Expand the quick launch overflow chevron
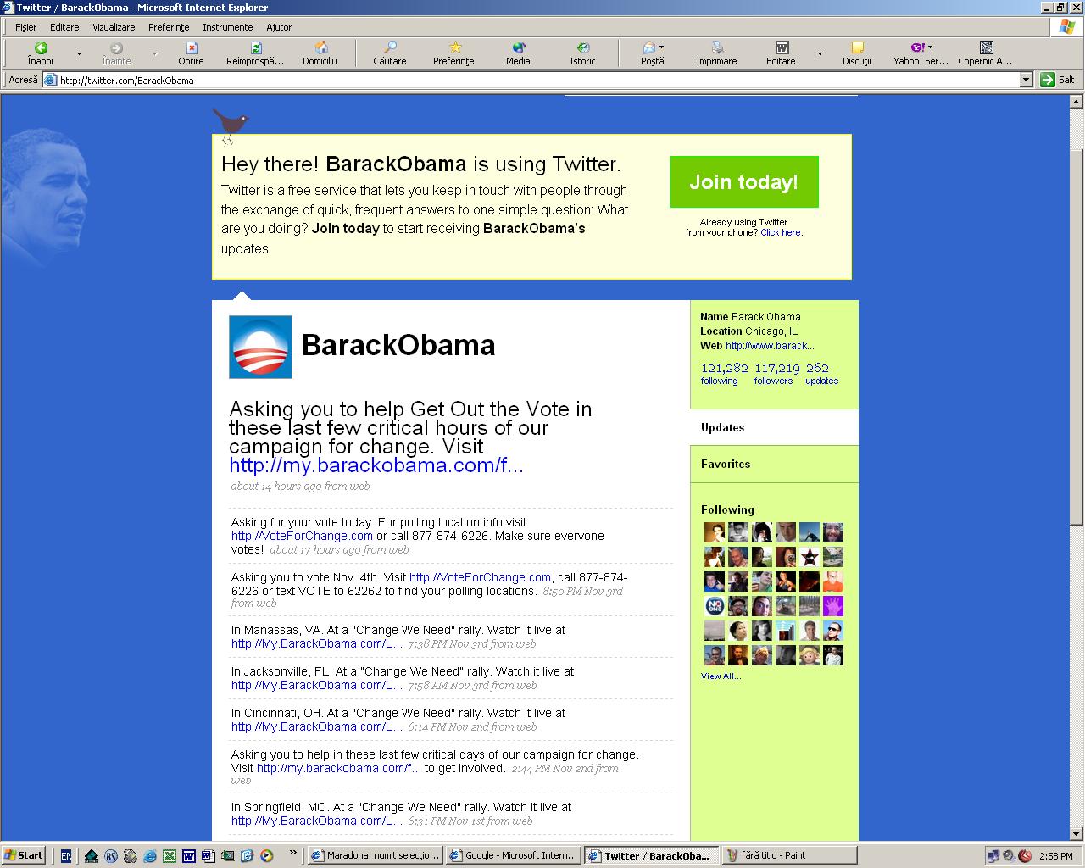Image resolution: width=1085 pixels, height=868 pixels. [293, 854]
